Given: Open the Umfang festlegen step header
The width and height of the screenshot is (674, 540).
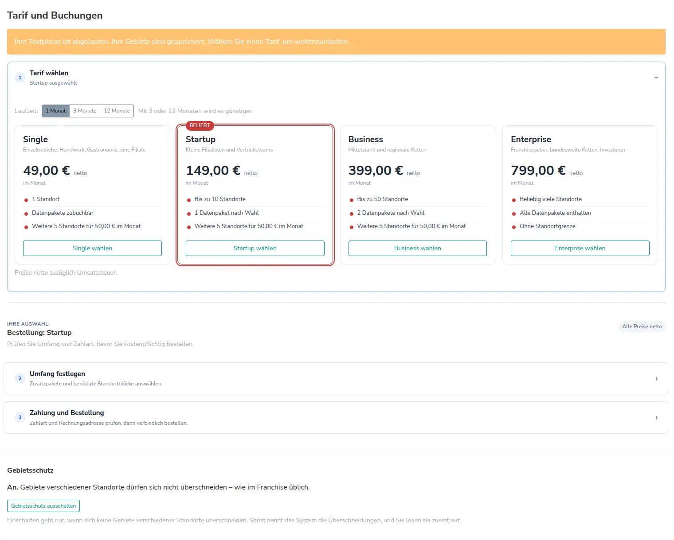Looking at the screenshot, I should click(336, 378).
